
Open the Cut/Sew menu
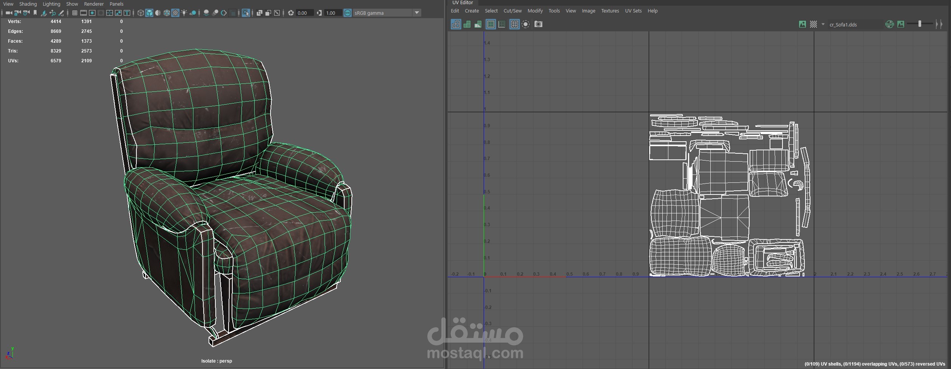point(512,11)
